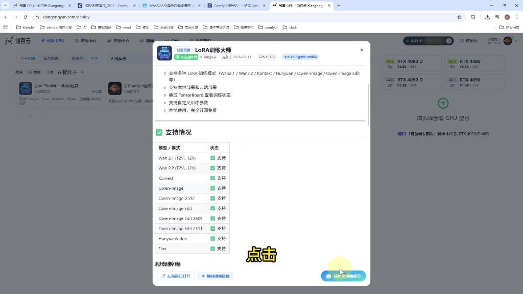Expand the tab search dropdown arrow

click(5, 5)
